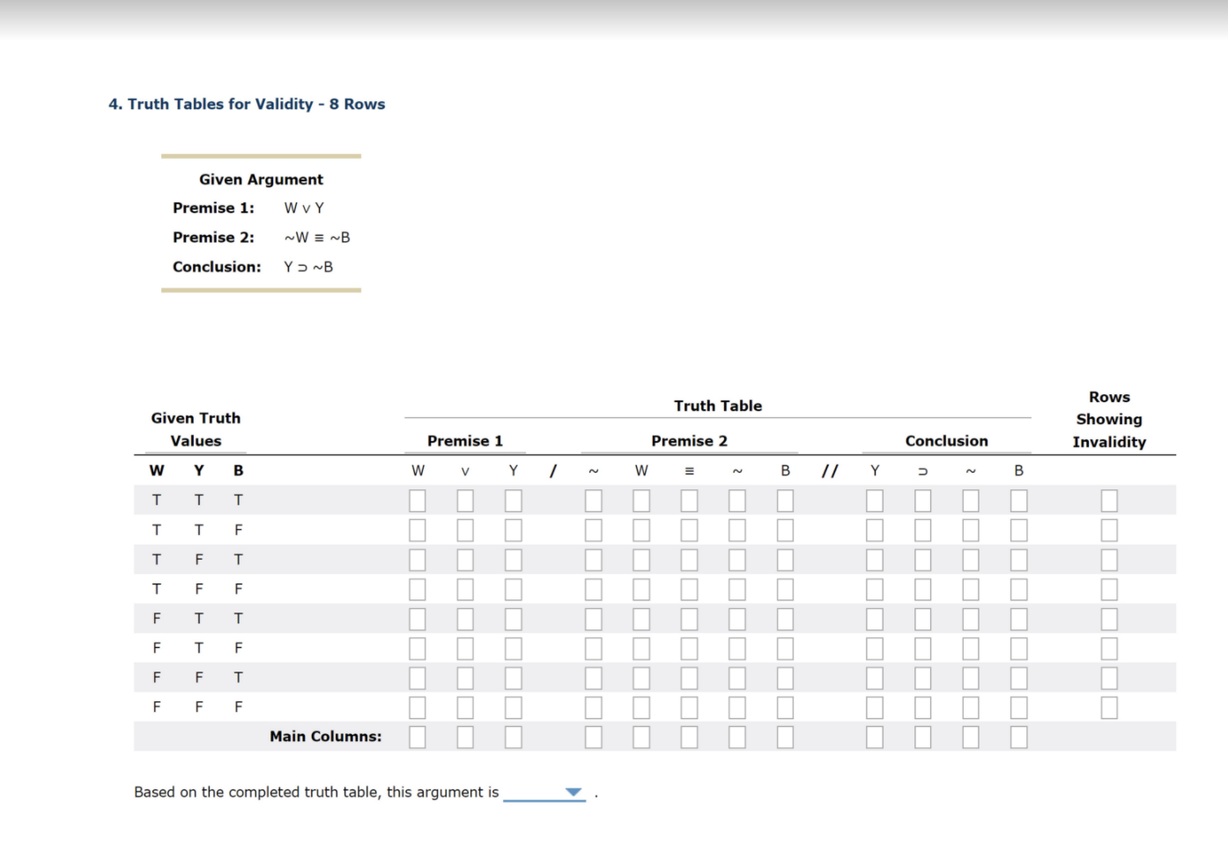Click the ≡ column cell in Premise 2 last row
The image size is (1228, 852).
coord(689,707)
